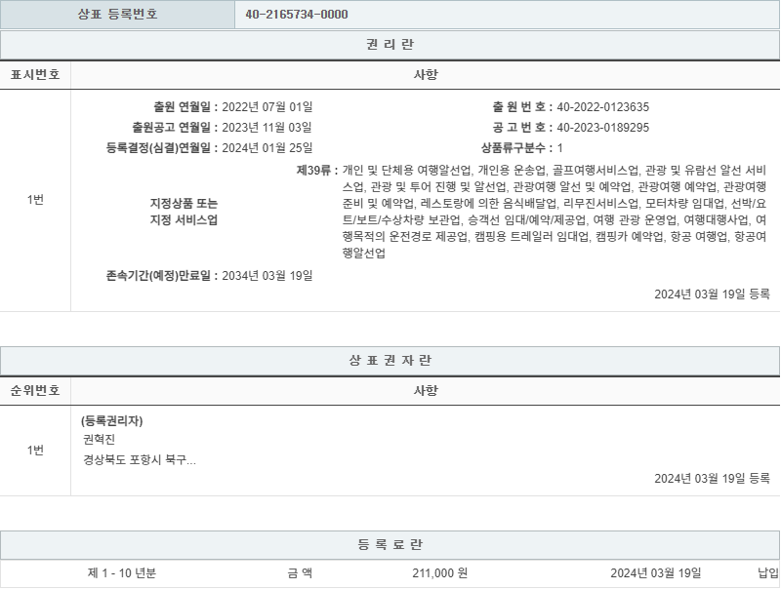
Task: Click publication number 40-2023-0189295
Action: click(x=602, y=127)
